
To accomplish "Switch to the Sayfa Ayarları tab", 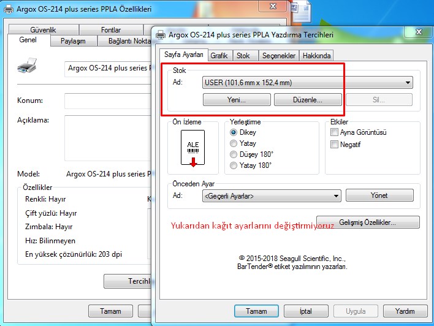I will coord(183,55).
